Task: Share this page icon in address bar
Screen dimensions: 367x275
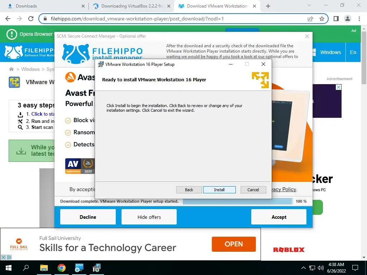Action: [310, 19]
